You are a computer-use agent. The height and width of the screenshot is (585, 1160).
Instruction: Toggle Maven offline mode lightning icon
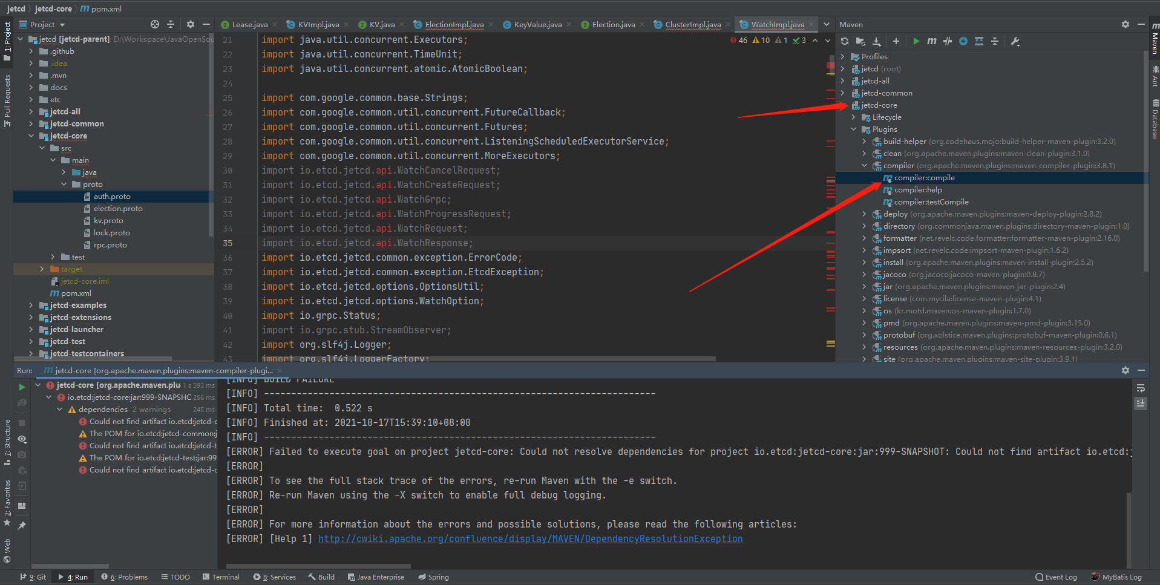pos(962,41)
